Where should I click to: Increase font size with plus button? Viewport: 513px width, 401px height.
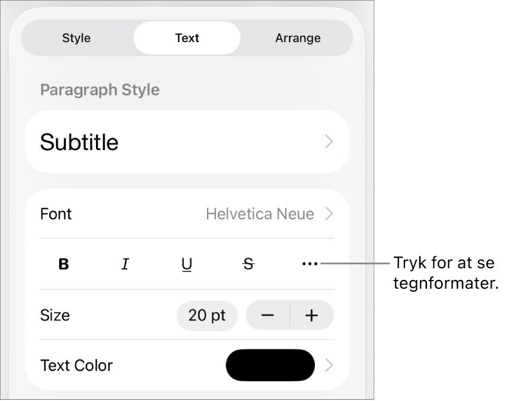point(311,316)
